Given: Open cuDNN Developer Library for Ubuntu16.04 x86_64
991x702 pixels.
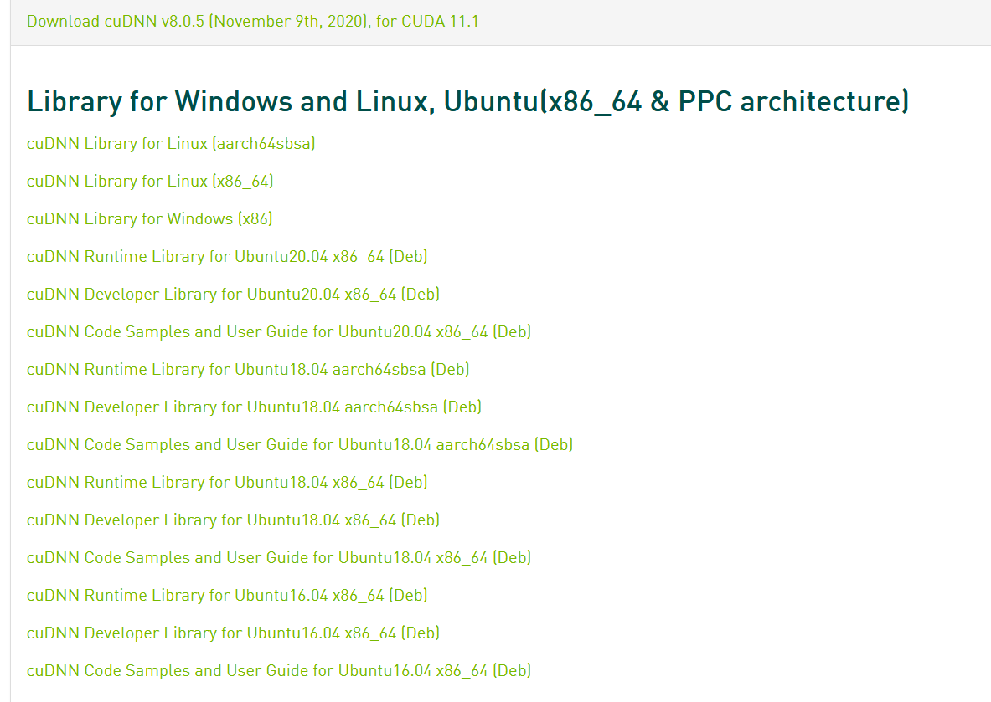Looking at the screenshot, I should [x=233, y=633].
